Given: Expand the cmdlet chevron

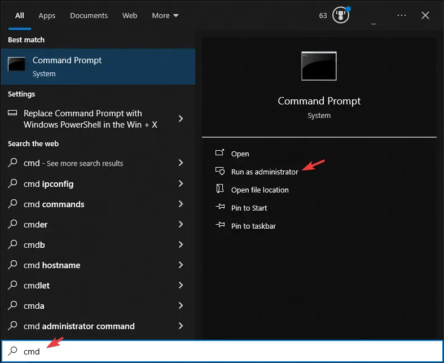Looking at the screenshot, I should [x=181, y=285].
